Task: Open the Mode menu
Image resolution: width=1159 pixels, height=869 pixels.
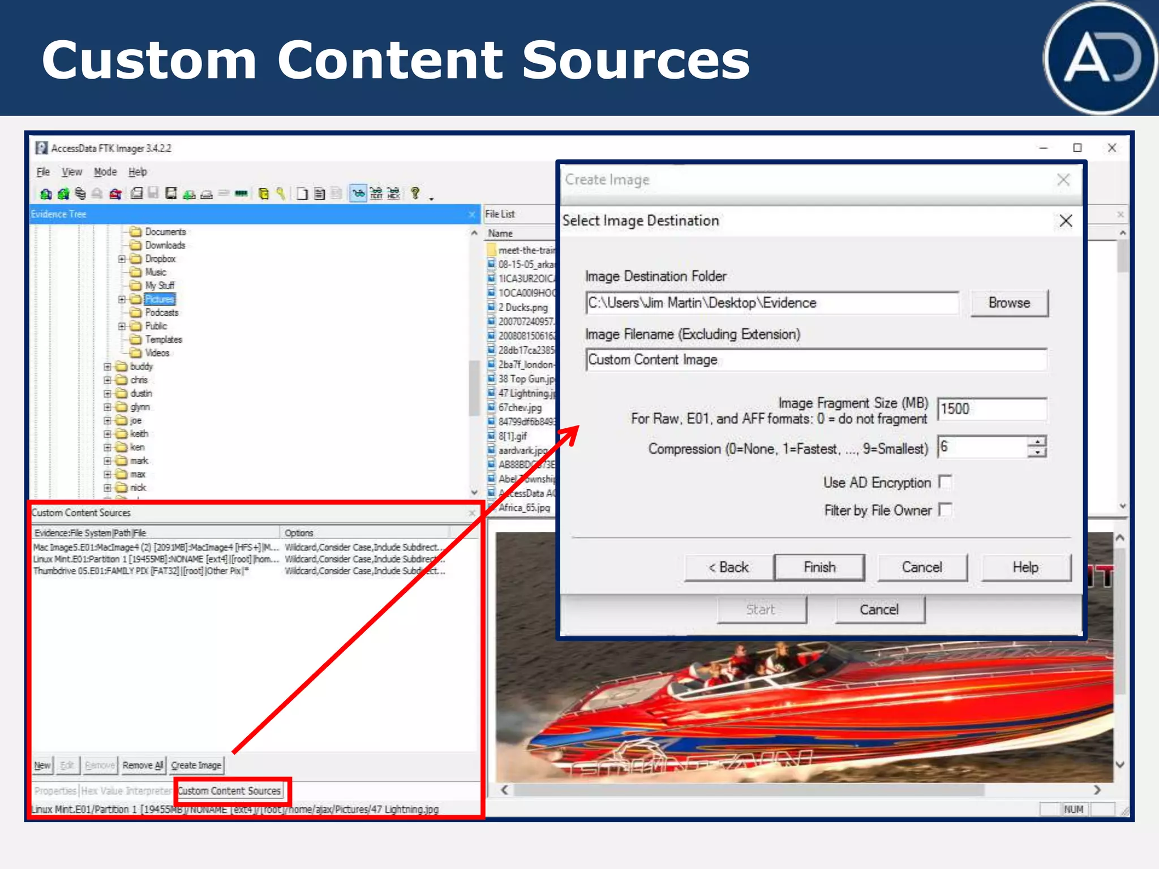Action: (x=105, y=172)
